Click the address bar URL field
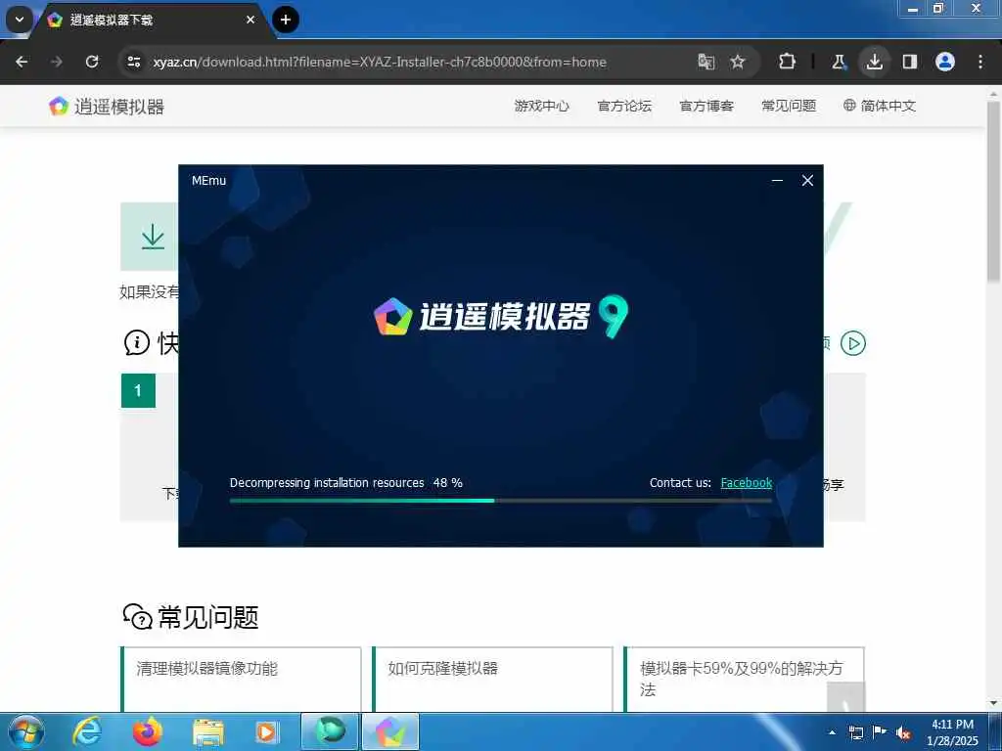Viewport: 1002px width, 751px height. (409, 62)
